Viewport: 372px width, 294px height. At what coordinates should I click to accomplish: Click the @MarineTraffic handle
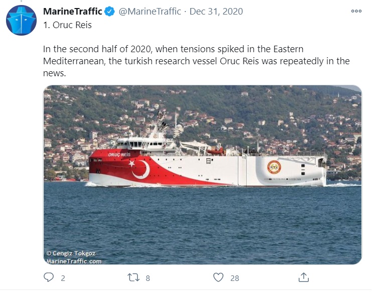[x=150, y=12]
